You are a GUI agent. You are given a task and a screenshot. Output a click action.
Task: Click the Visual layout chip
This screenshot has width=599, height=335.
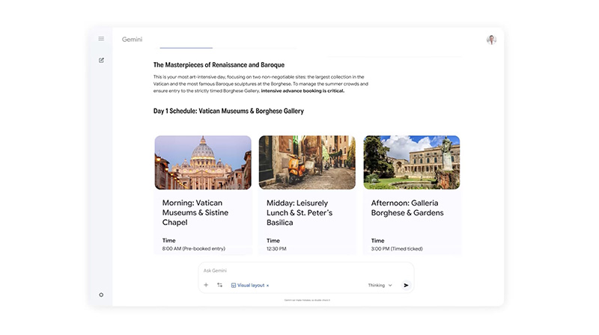click(x=251, y=286)
